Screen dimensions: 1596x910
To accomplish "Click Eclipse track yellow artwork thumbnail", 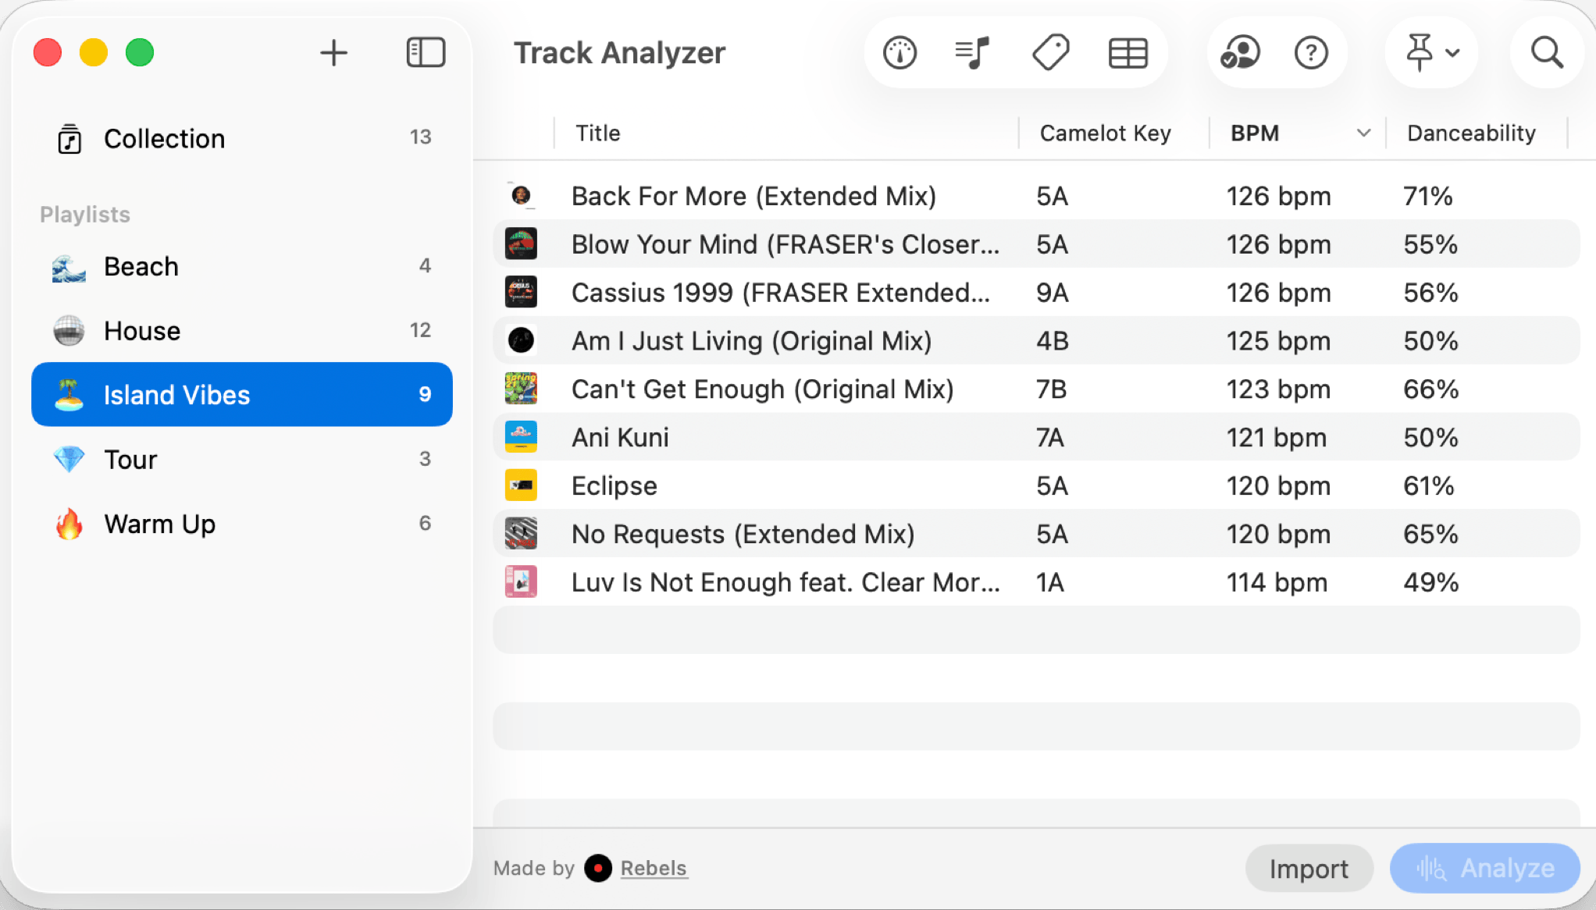I will coord(521,485).
